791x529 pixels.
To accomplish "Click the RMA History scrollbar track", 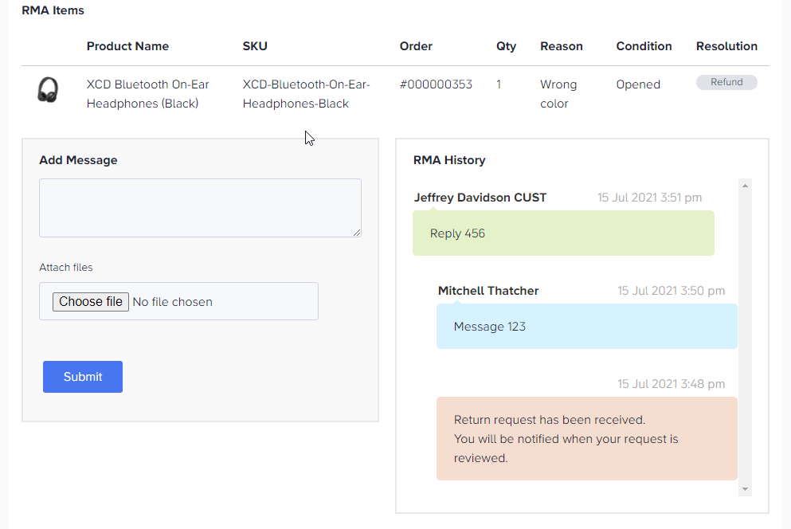I will 745,337.
